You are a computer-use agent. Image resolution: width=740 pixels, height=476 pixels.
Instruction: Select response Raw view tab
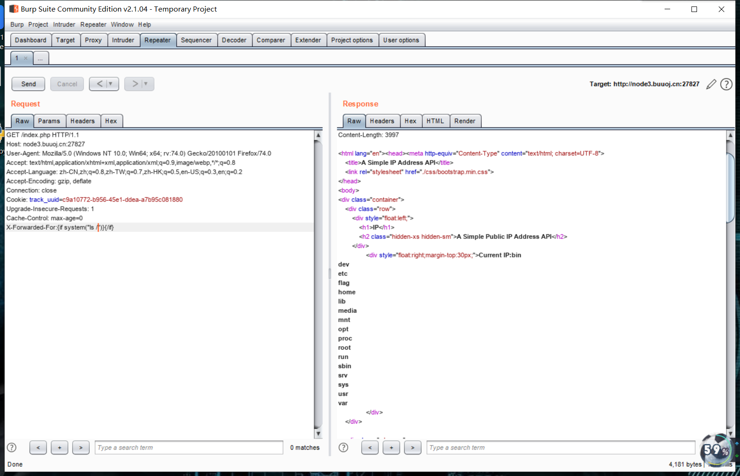354,121
